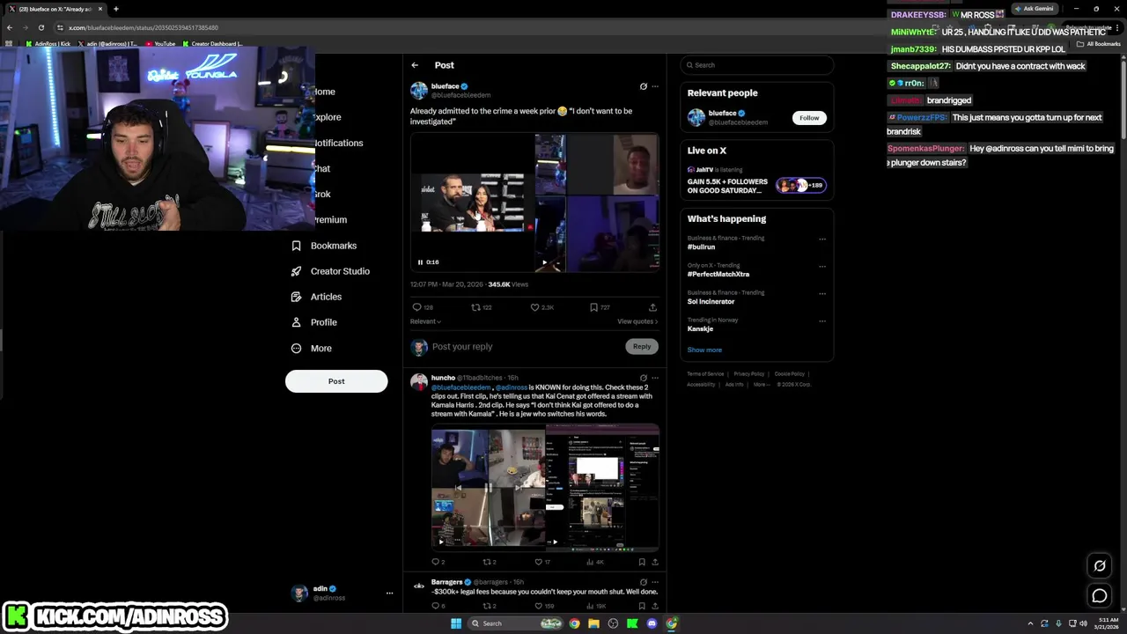Open Articles in the X sidebar
This screenshot has width=1127, height=634.
click(316, 297)
